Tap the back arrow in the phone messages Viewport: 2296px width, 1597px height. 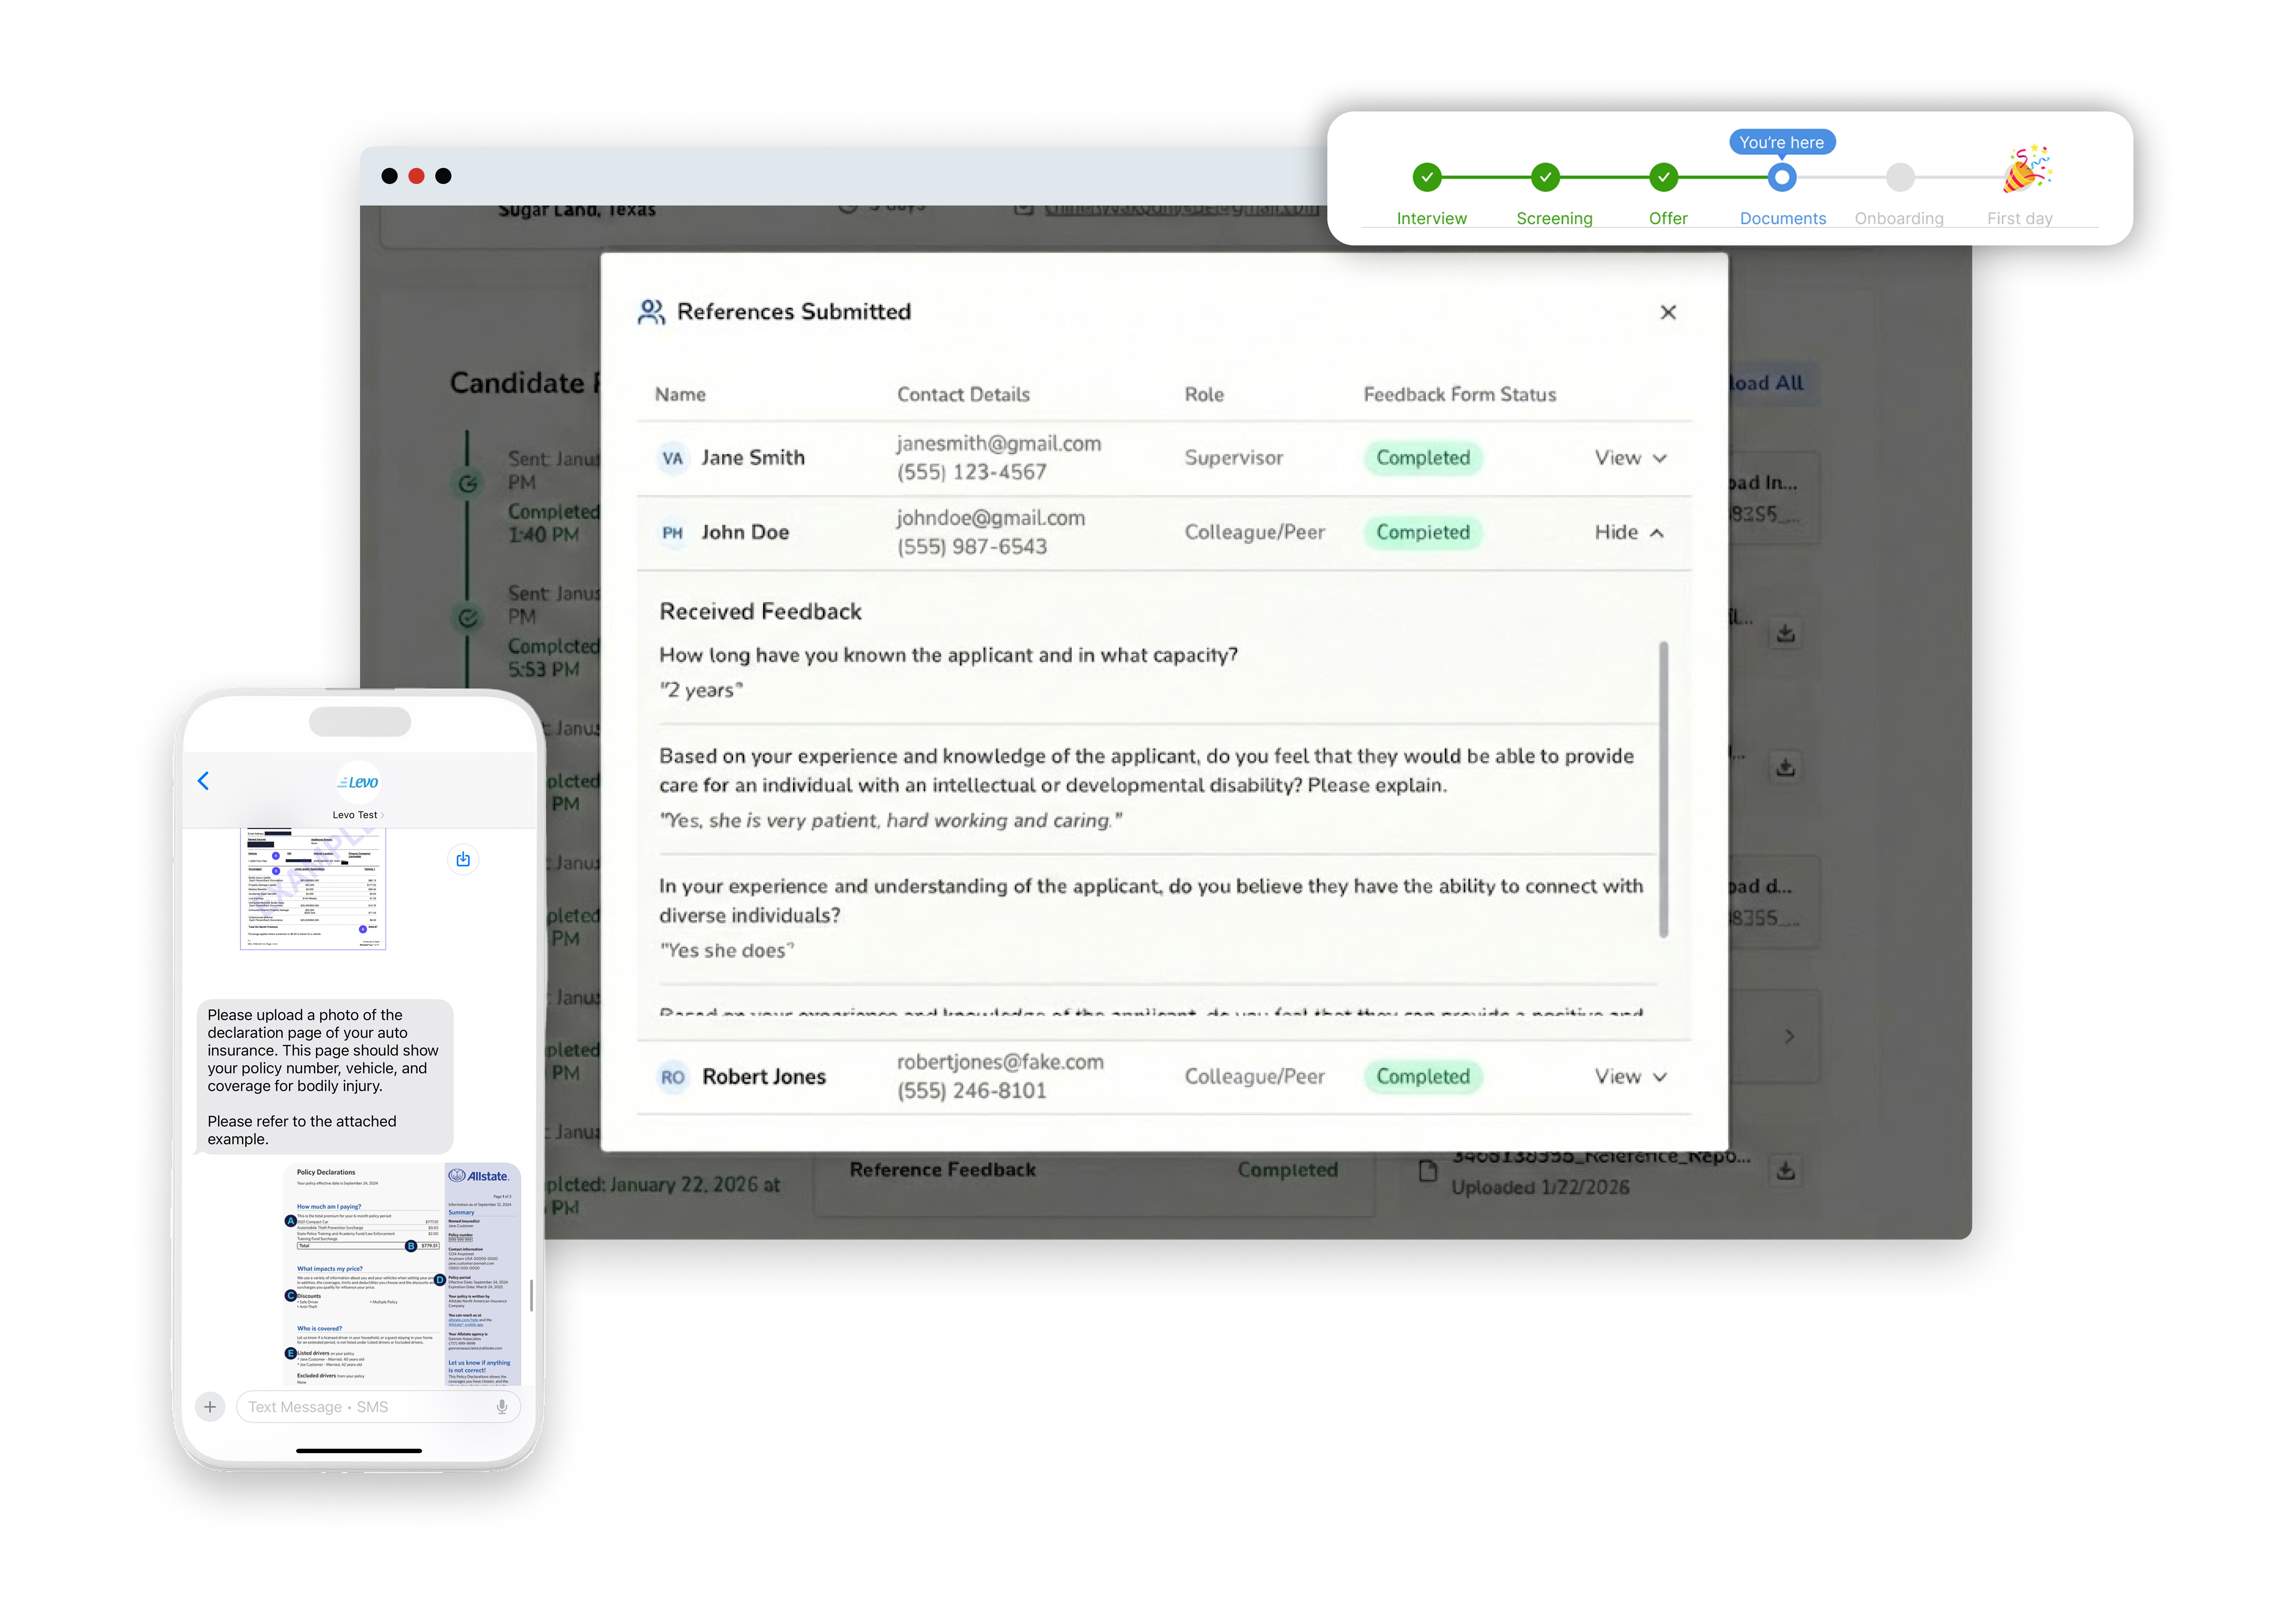203,781
